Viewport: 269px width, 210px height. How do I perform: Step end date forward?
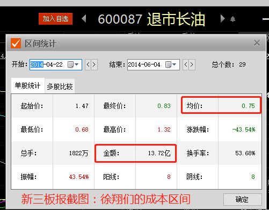coord(192,64)
